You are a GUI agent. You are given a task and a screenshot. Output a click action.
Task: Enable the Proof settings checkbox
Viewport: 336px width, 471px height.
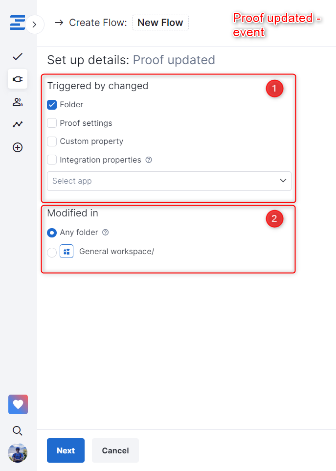pos(52,123)
